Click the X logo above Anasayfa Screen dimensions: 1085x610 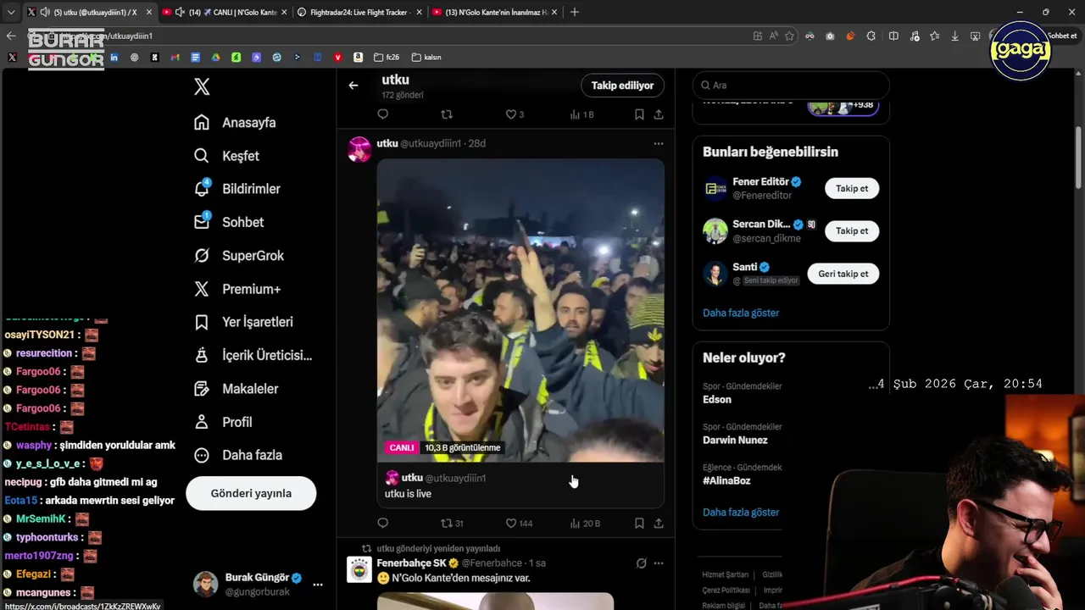202,86
